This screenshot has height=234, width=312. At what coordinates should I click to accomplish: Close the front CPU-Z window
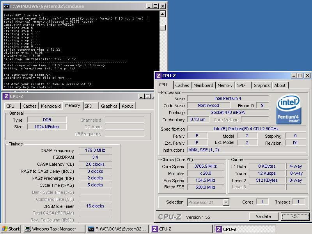(x=307, y=76)
